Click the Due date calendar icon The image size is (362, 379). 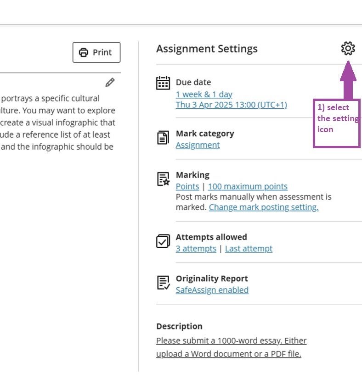pos(163,83)
